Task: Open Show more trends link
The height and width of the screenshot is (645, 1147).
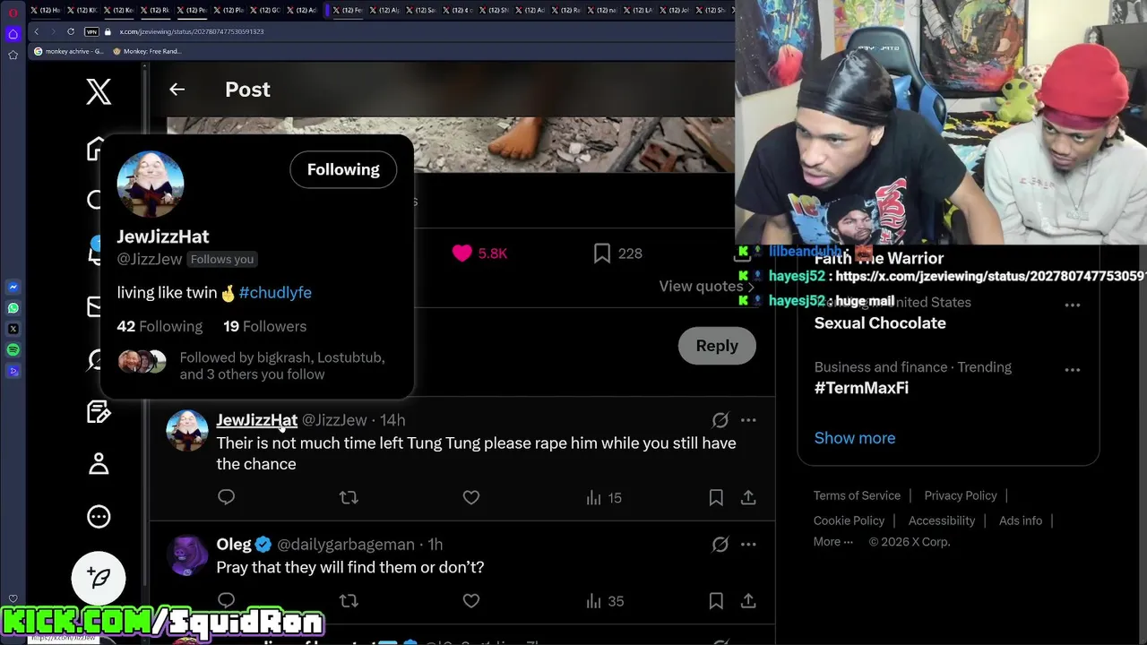Action: [x=855, y=438]
